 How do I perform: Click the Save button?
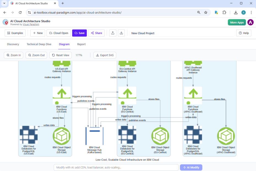79,33
